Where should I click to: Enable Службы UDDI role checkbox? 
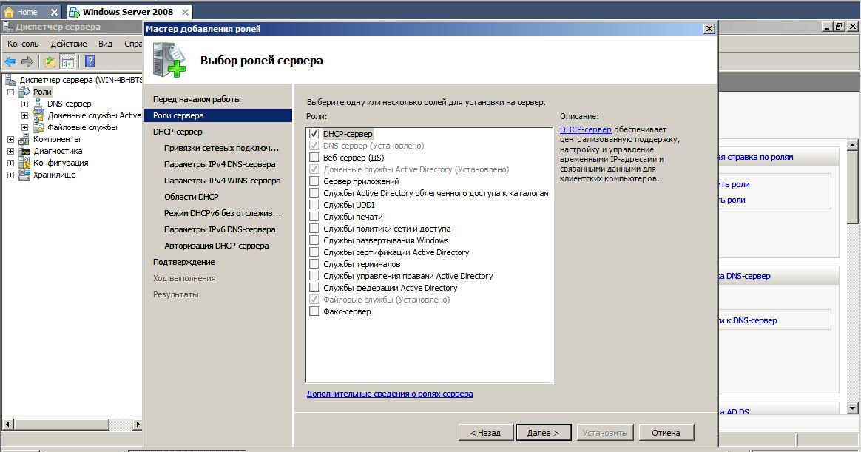click(314, 204)
